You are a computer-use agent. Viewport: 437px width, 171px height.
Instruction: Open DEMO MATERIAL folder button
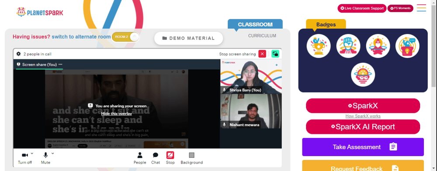189,38
